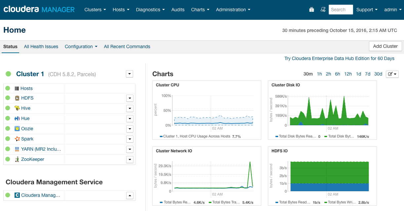Image resolution: width=404 pixels, height=211 pixels.
Task: Collapse the Cloudera Management Service arrow
Action: [x=130, y=196]
